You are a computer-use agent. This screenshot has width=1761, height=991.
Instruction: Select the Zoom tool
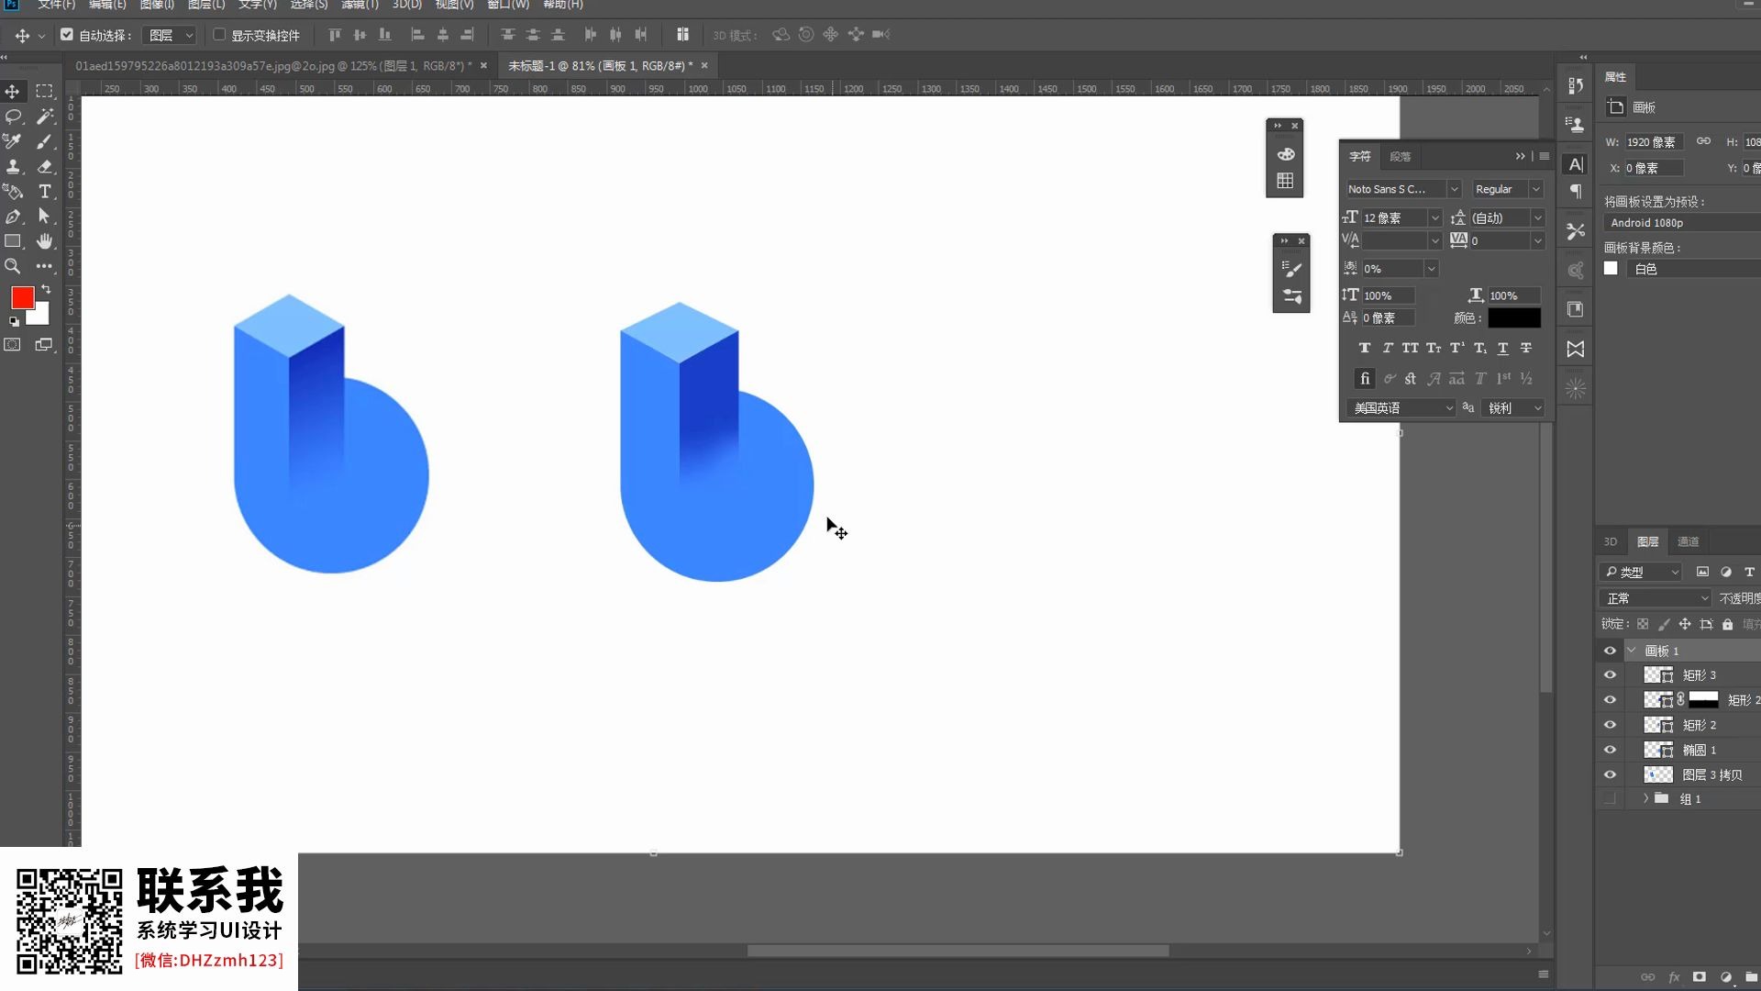click(x=13, y=266)
